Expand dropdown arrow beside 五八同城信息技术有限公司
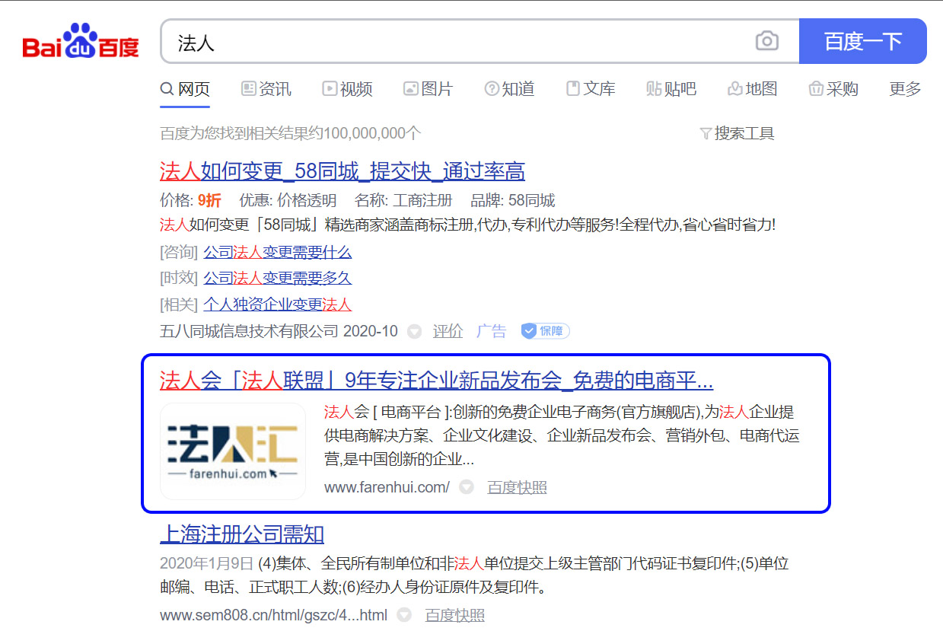 [x=414, y=332]
